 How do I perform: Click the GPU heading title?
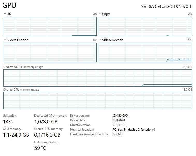tap(9, 5)
